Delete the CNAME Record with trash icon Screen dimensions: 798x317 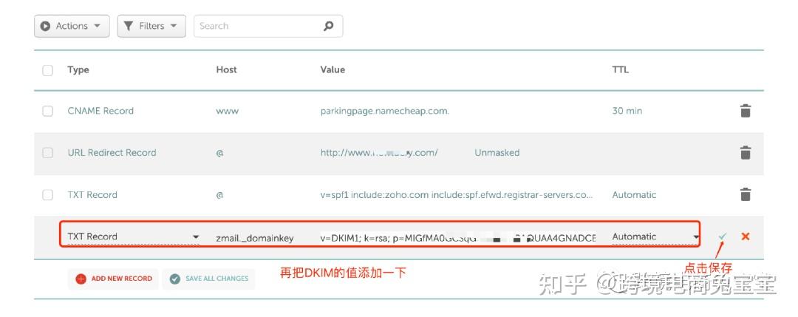point(746,111)
